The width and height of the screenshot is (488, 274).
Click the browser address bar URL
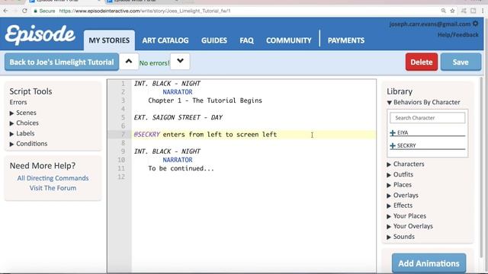pyautogui.click(x=145, y=11)
